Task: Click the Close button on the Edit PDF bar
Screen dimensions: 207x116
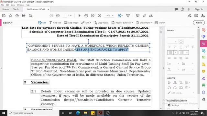Action: click(199, 23)
